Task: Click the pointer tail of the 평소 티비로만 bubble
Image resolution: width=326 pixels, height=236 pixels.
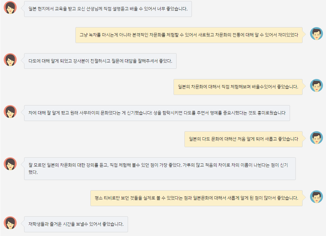Action: pyautogui.click(x=304, y=197)
